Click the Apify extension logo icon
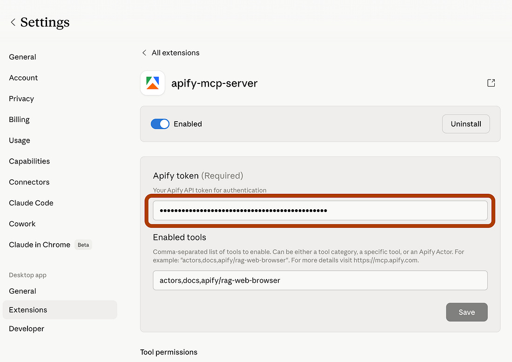The image size is (512, 362). [152, 83]
